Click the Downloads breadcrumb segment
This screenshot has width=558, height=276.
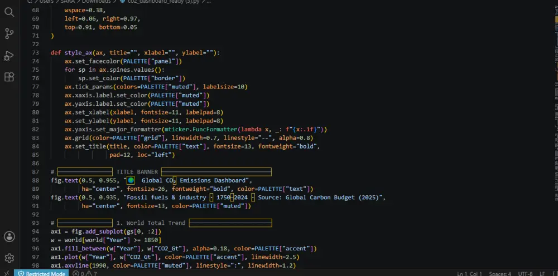(x=97, y=2)
